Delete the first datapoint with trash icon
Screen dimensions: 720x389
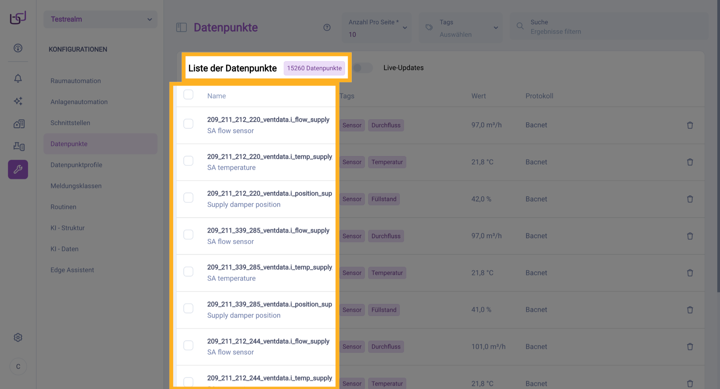click(x=690, y=125)
